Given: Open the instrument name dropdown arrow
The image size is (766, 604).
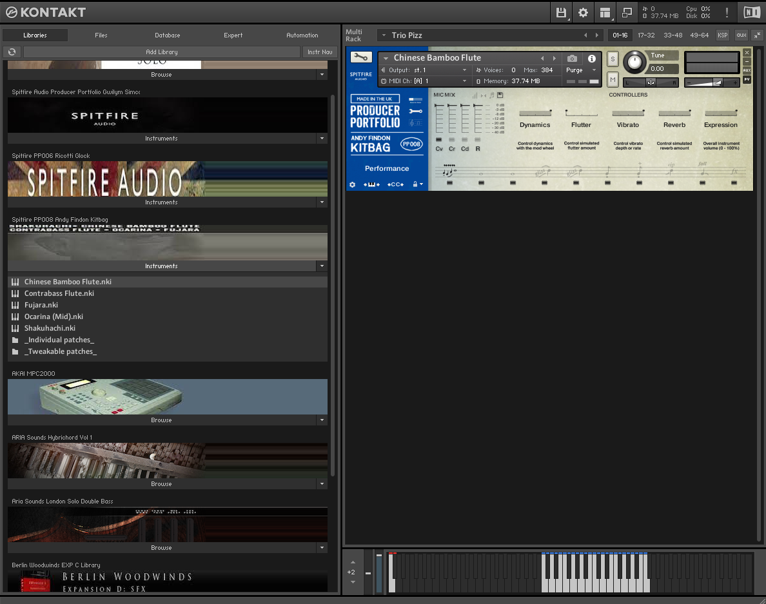Looking at the screenshot, I should coord(386,58).
